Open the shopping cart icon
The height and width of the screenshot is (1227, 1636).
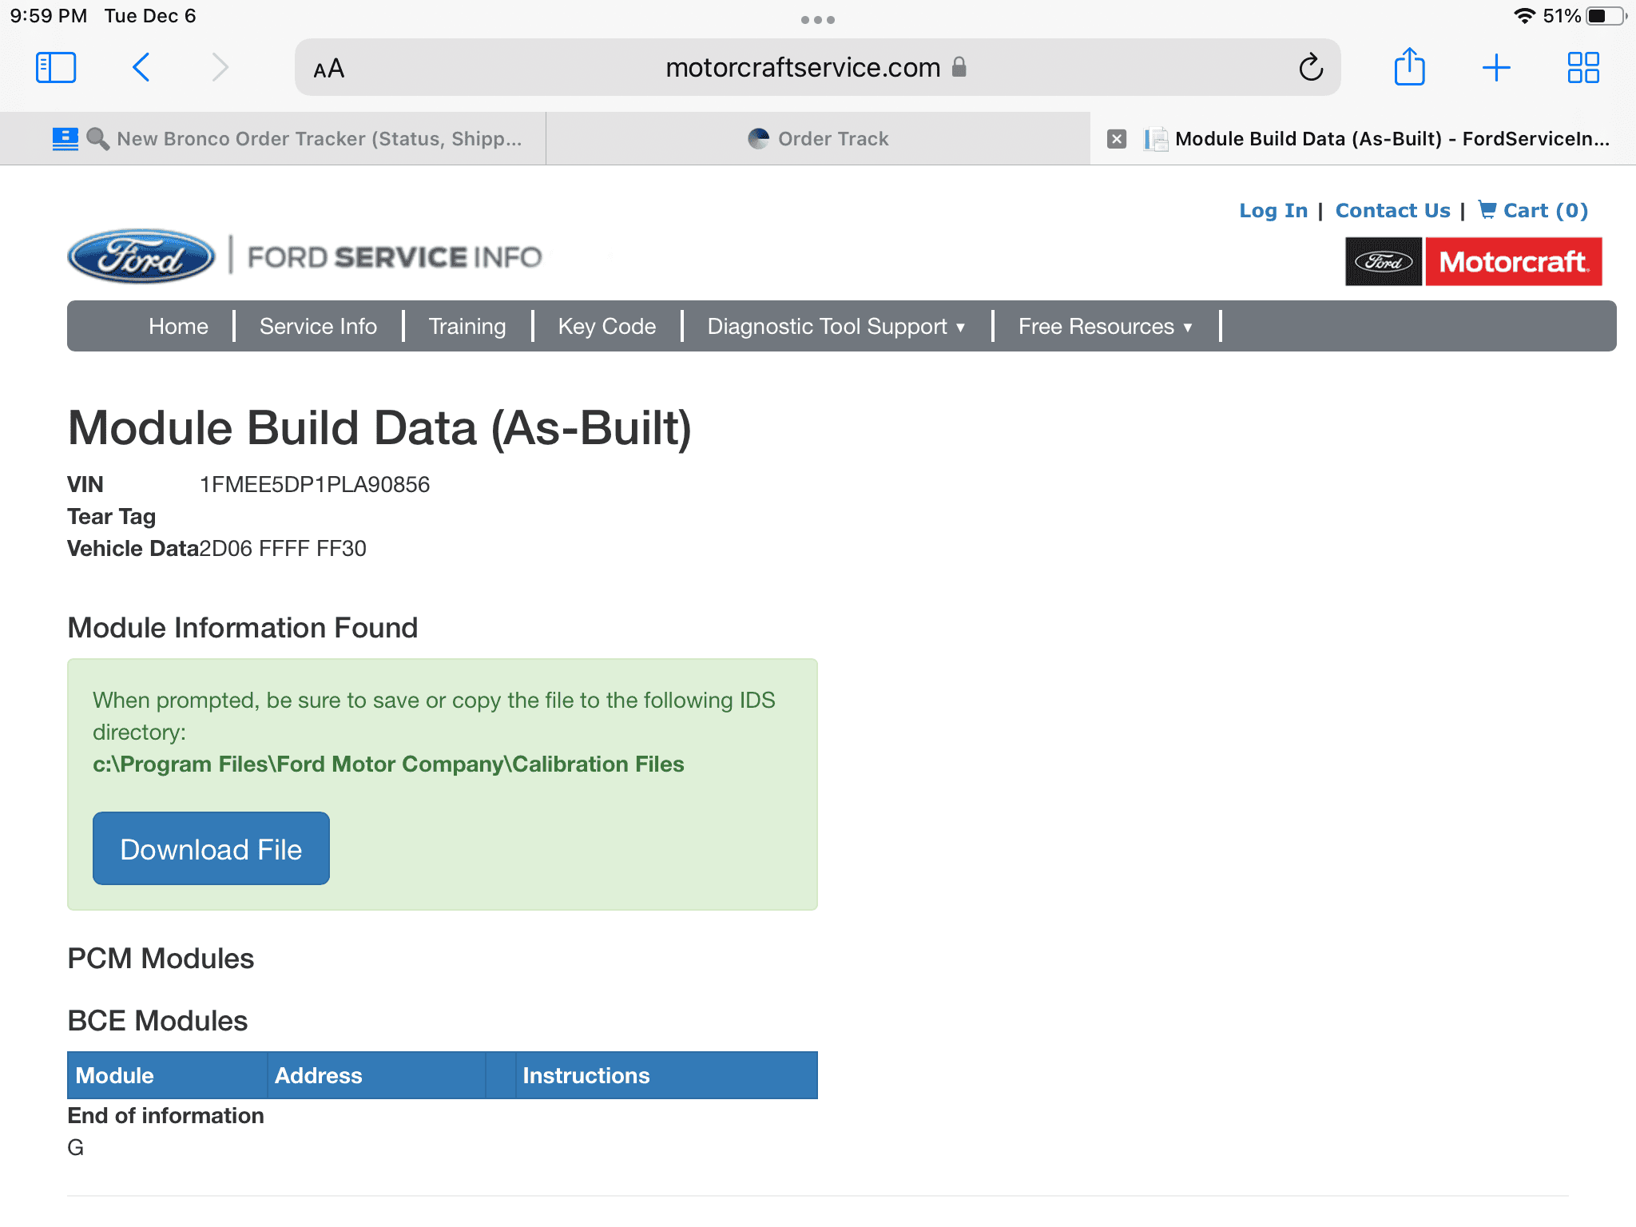[1487, 209]
